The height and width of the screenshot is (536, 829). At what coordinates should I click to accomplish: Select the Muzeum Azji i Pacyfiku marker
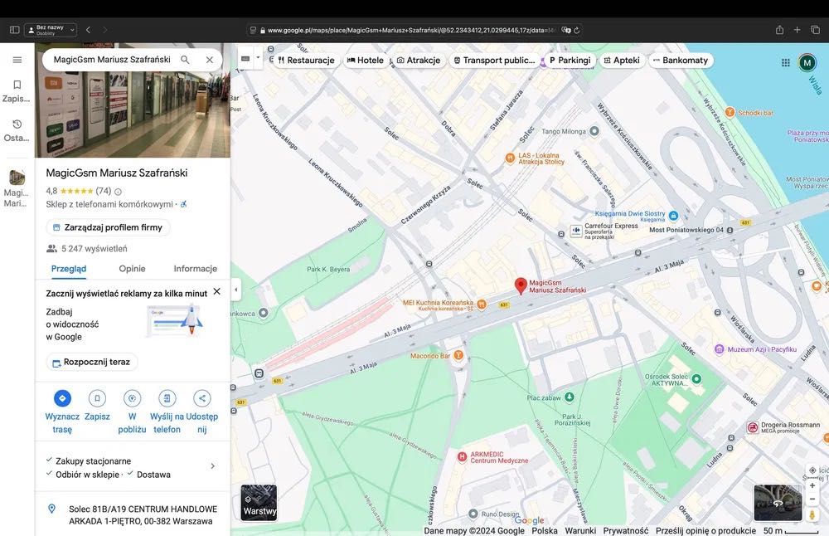click(719, 349)
